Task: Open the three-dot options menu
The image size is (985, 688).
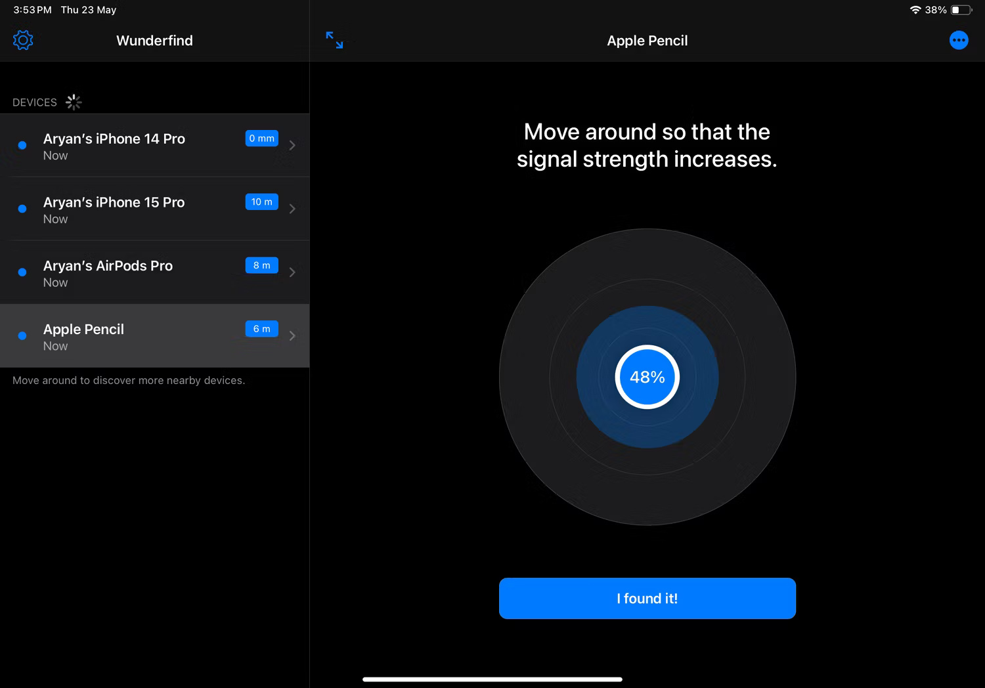Action: tap(959, 40)
